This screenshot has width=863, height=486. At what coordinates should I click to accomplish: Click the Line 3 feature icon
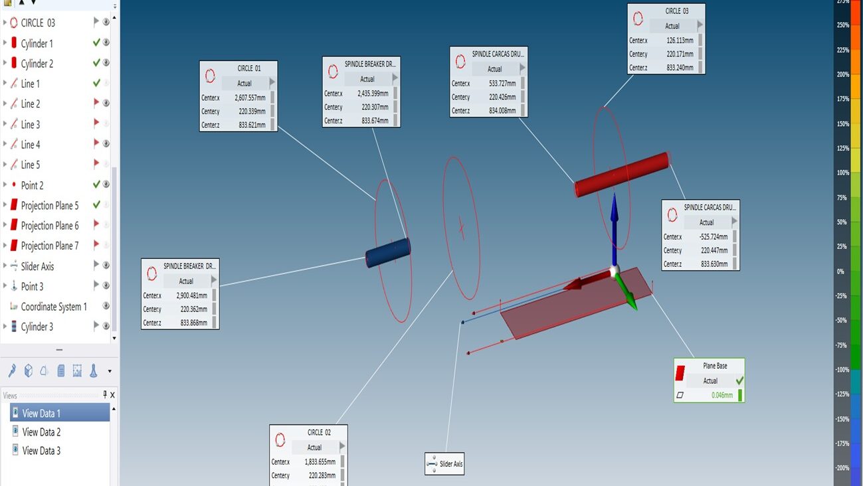14,124
